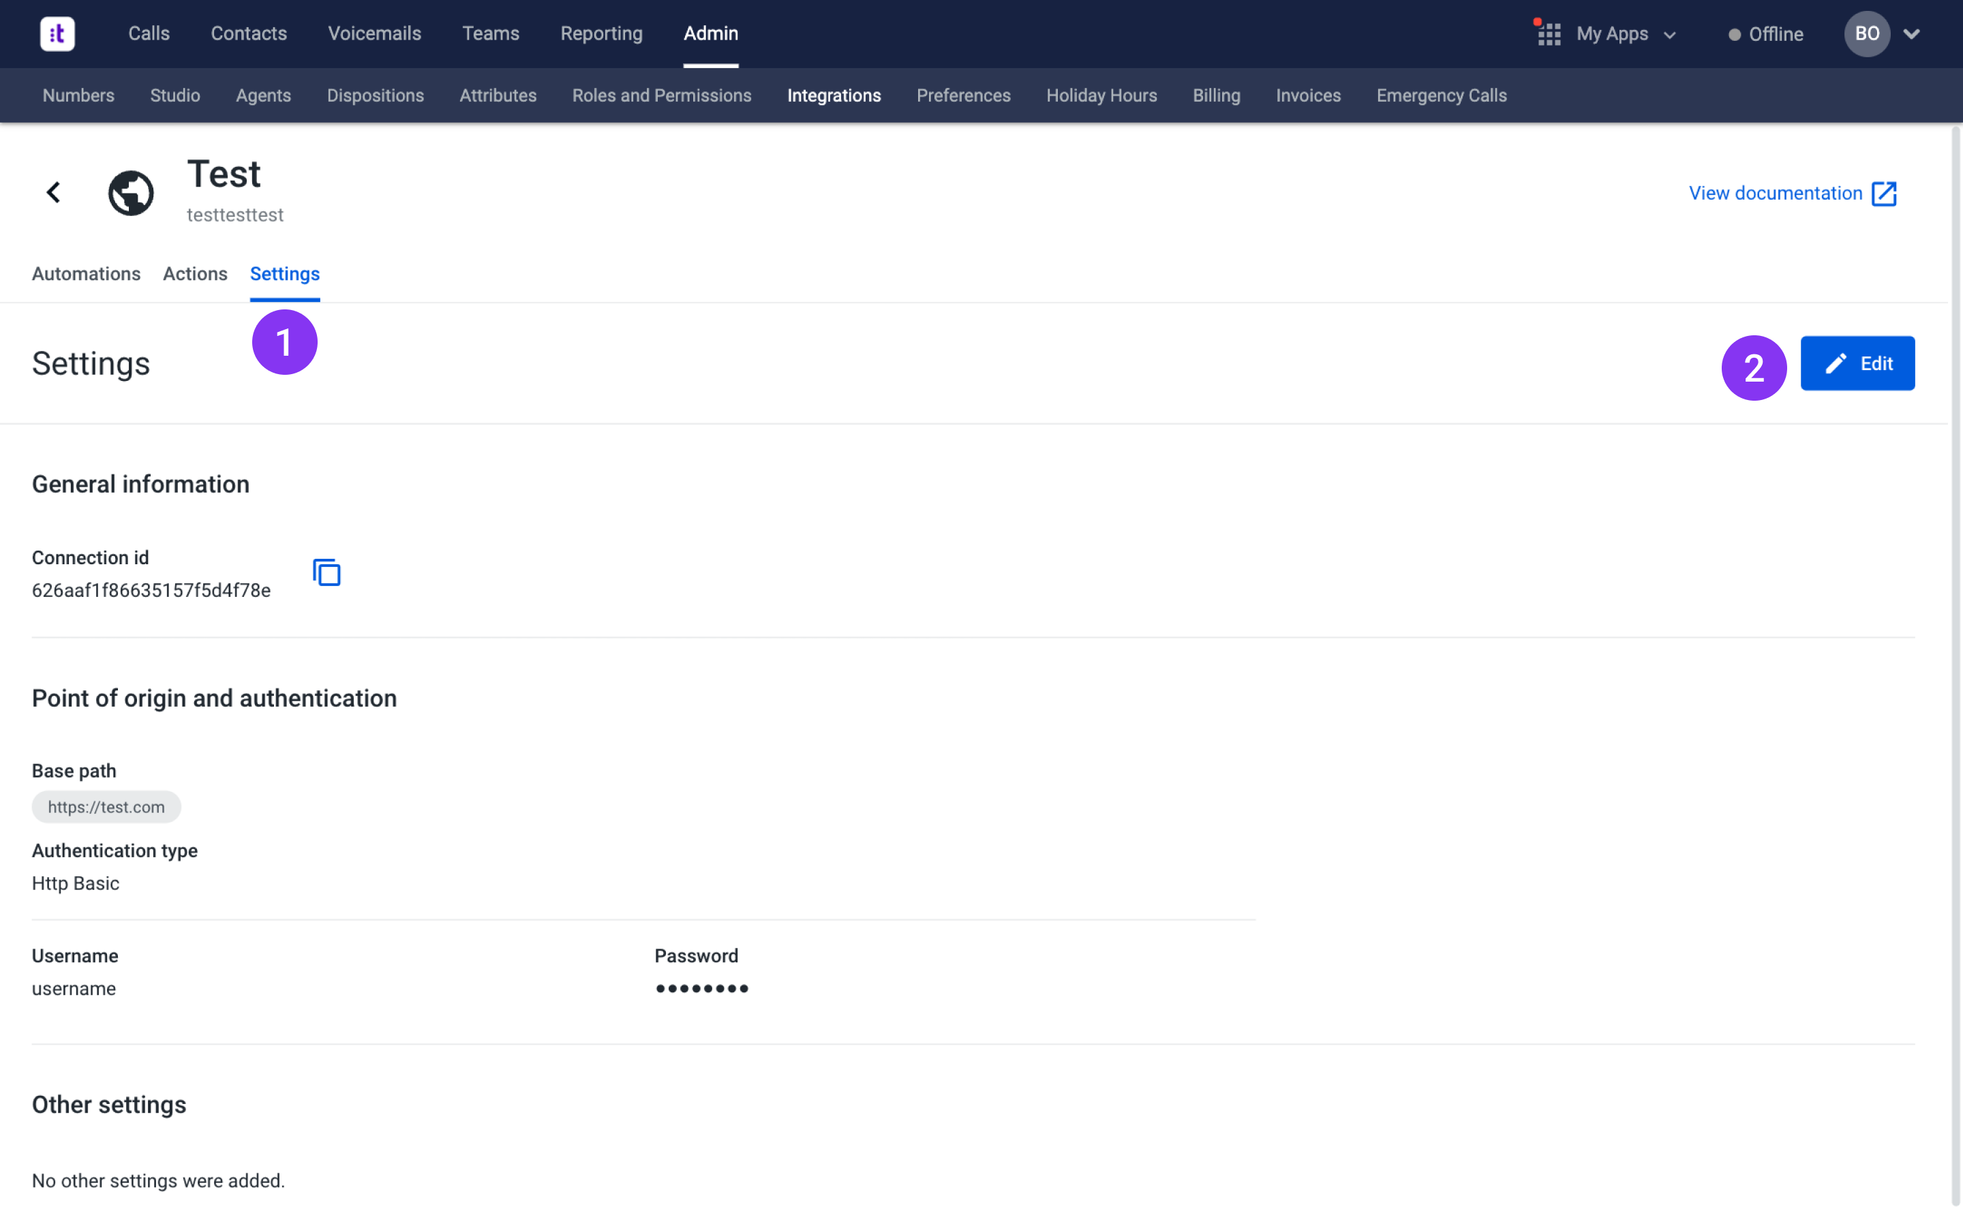Image resolution: width=1963 pixels, height=1213 pixels.
Task: Click the https://test.com base path chip
Action: [x=106, y=807]
